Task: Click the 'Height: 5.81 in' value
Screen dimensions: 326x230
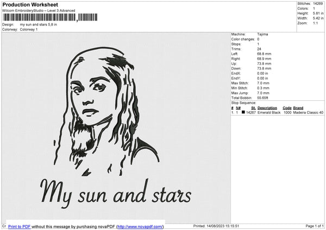Action: (x=318, y=13)
